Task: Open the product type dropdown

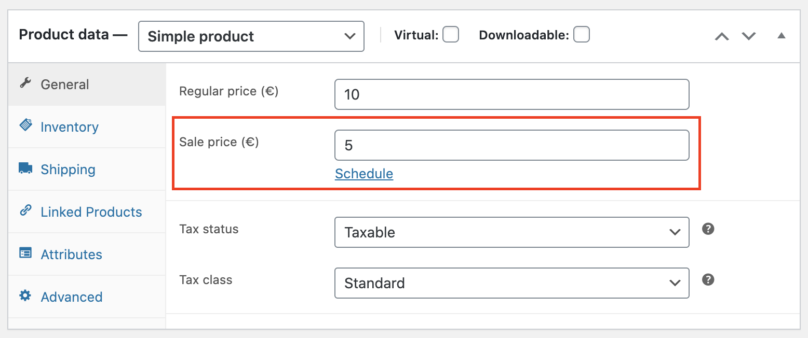Action: click(251, 36)
